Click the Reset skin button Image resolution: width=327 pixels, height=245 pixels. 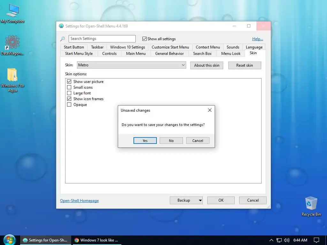tap(244, 65)
